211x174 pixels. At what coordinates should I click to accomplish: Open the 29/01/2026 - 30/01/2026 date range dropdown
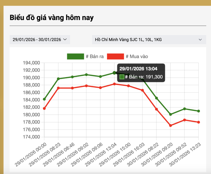pos(40,40)
